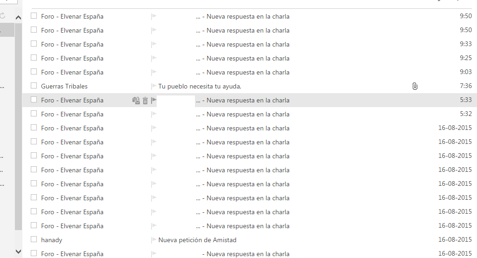The width and height of the screenshot is (477, 258).
Task: Delete the highlighted 5:33 email via trash icon
Action: click(x=145, y=100)
